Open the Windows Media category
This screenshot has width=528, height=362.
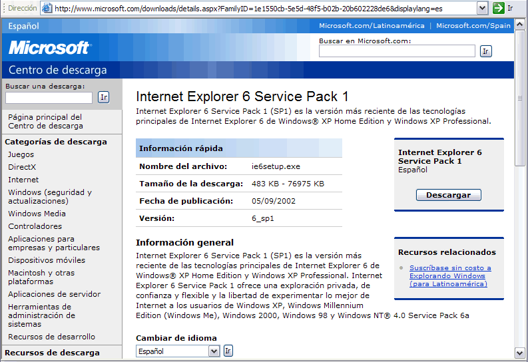point(37,214)
